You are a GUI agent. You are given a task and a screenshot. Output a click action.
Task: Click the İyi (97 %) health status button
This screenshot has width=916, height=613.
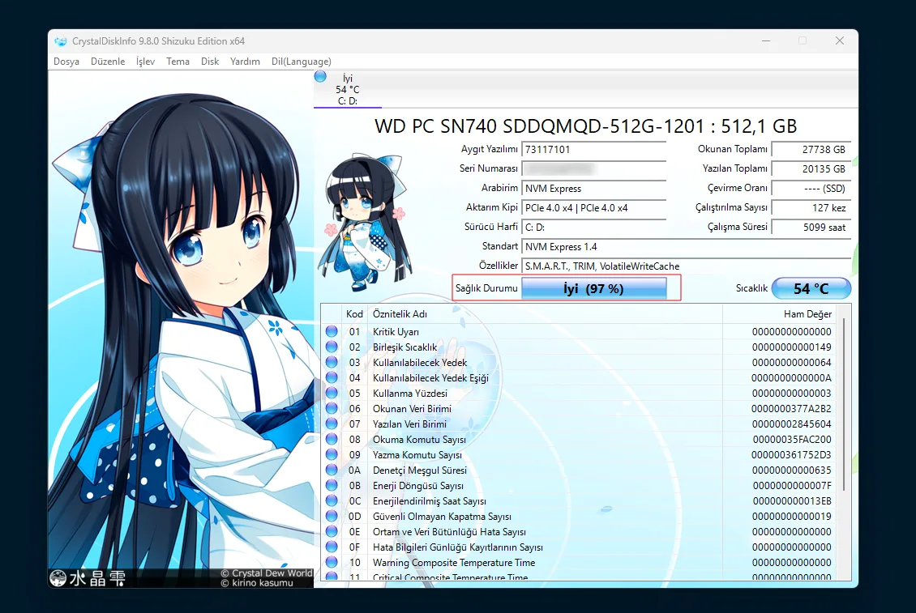tap(593, 288)
